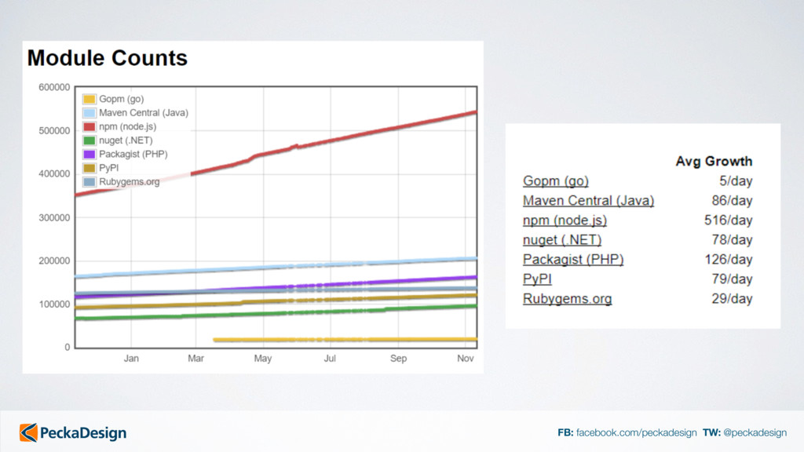Click the facebook.com/peckadesign text
Screen dimensions: 804x452
636,432
